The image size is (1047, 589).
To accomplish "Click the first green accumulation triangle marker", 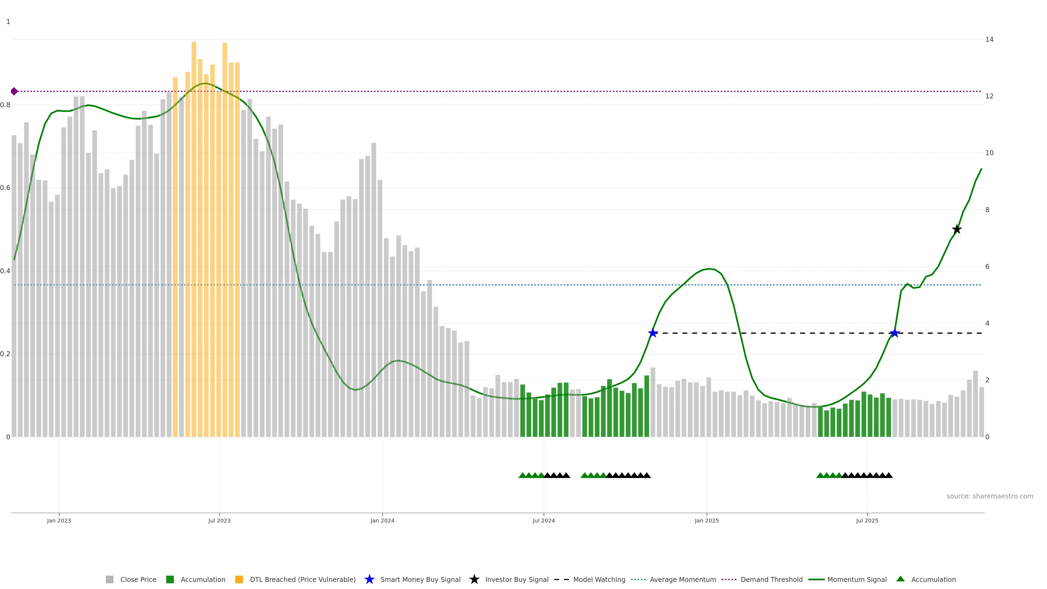I will coord(522,475).
